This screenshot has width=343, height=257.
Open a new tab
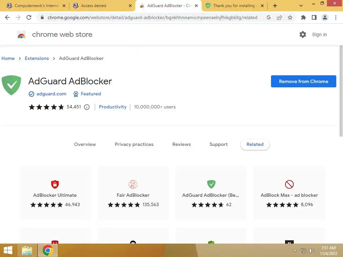pyautogui.click(x=275, y=6)
